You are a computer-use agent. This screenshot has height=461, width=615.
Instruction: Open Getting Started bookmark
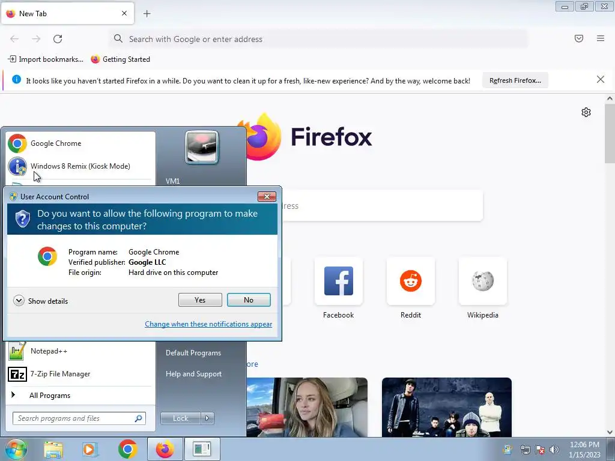120,59
